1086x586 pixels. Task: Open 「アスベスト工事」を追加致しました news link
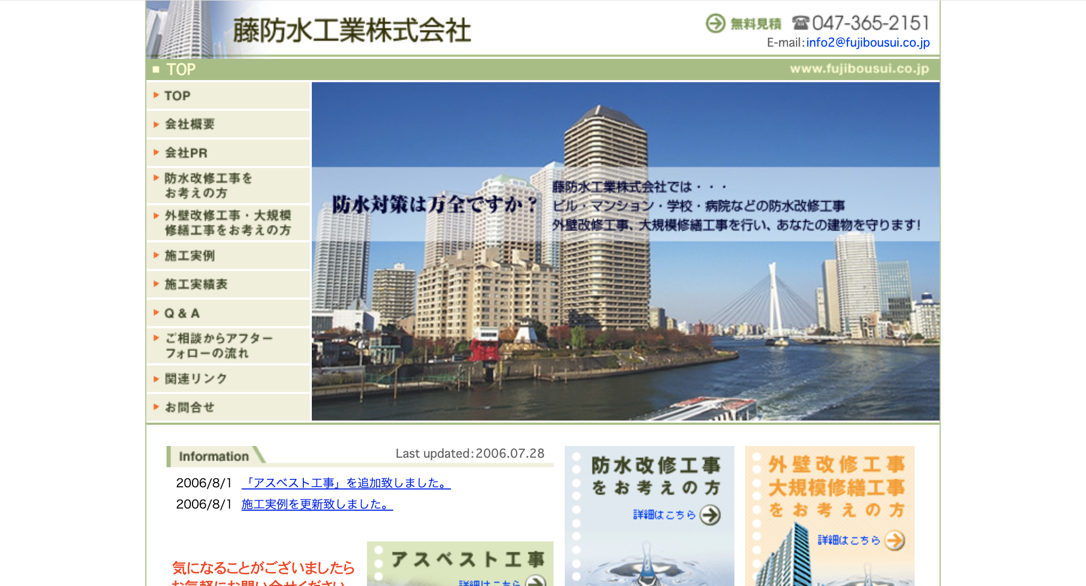coord(346,483)
